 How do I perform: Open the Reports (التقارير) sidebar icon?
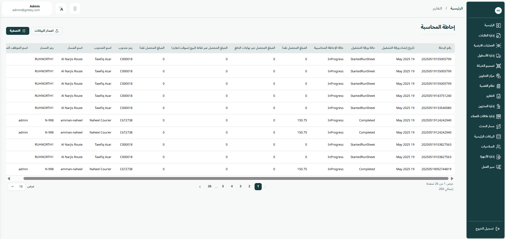point(498,96)
